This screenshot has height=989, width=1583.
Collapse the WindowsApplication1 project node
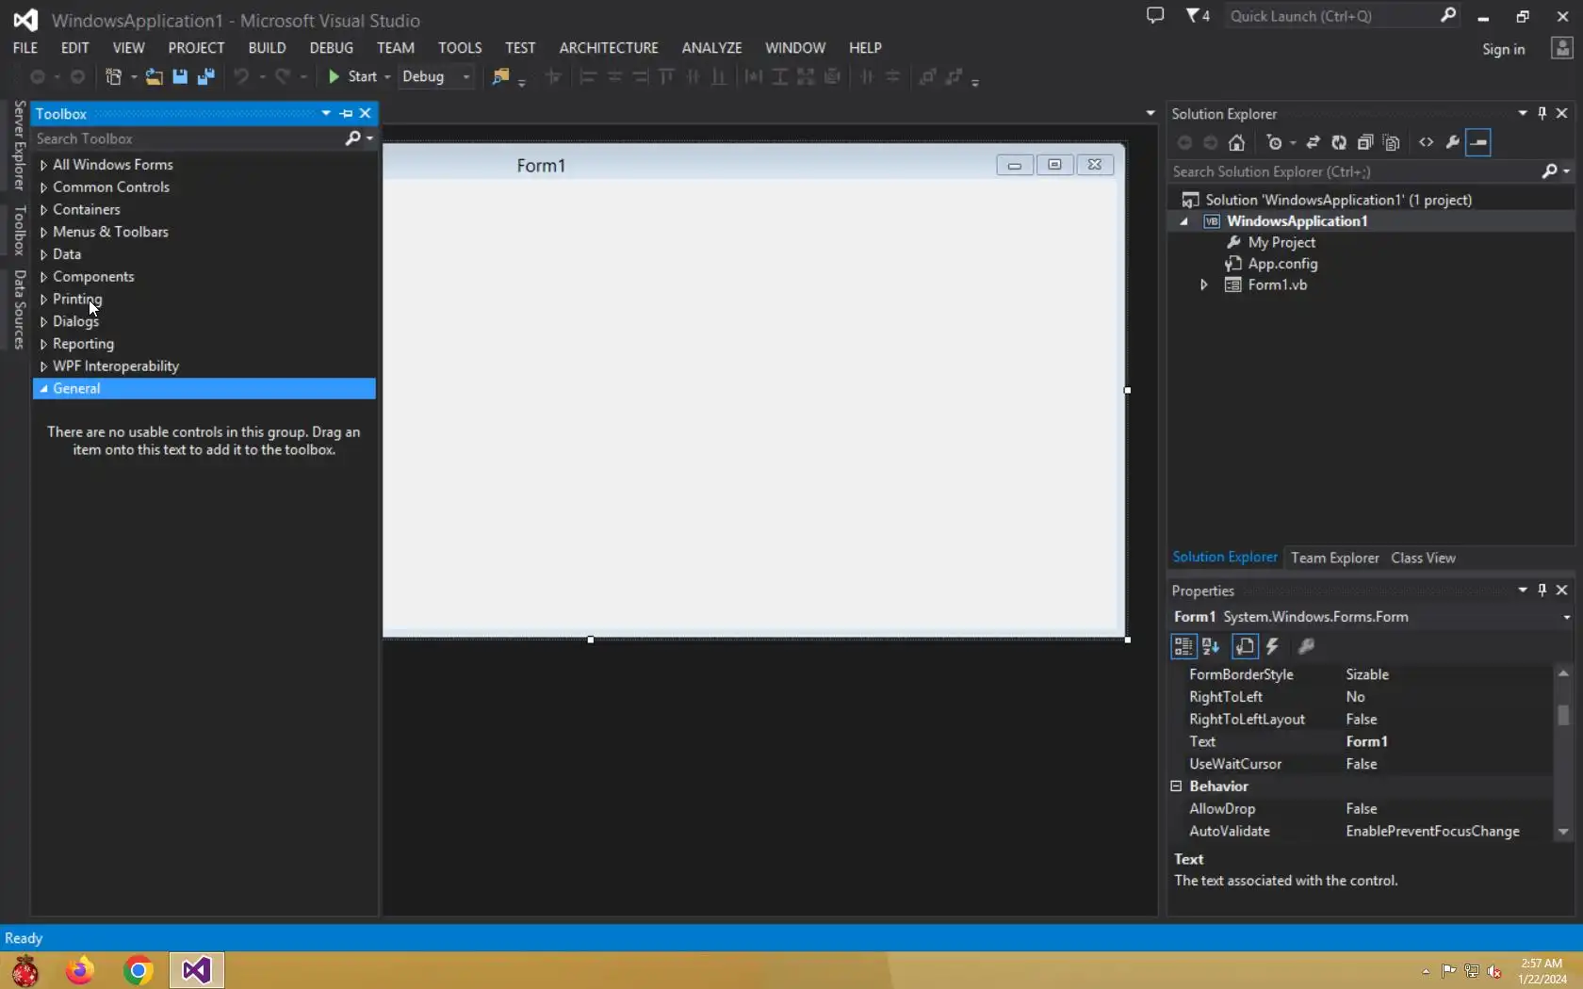coord(1184,221)
